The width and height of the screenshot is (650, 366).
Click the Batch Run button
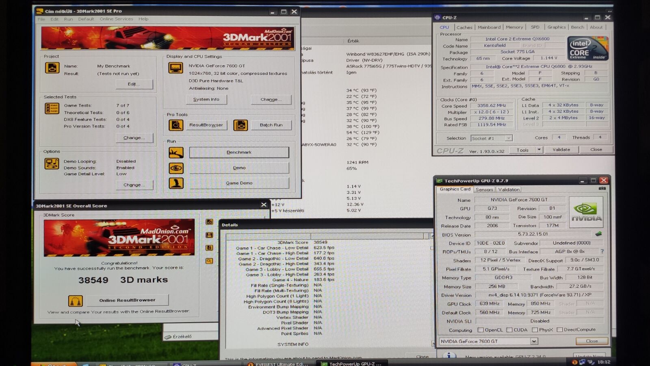[271, 125]
